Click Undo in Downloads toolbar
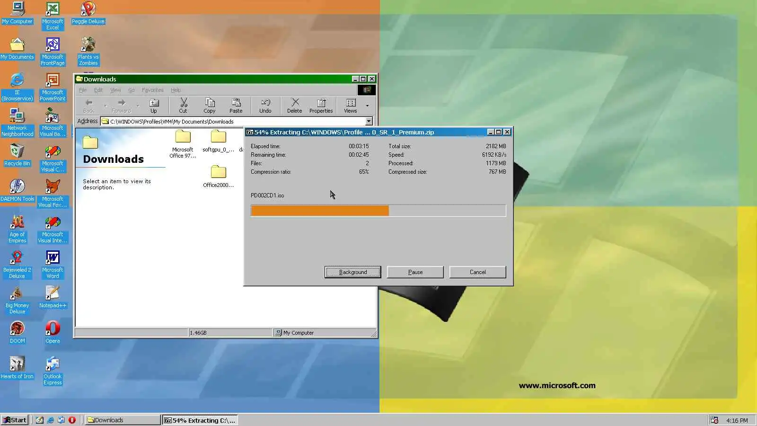The height and width of the screenshot is (426, 757). pyautogui.click(x=265, y=106)
